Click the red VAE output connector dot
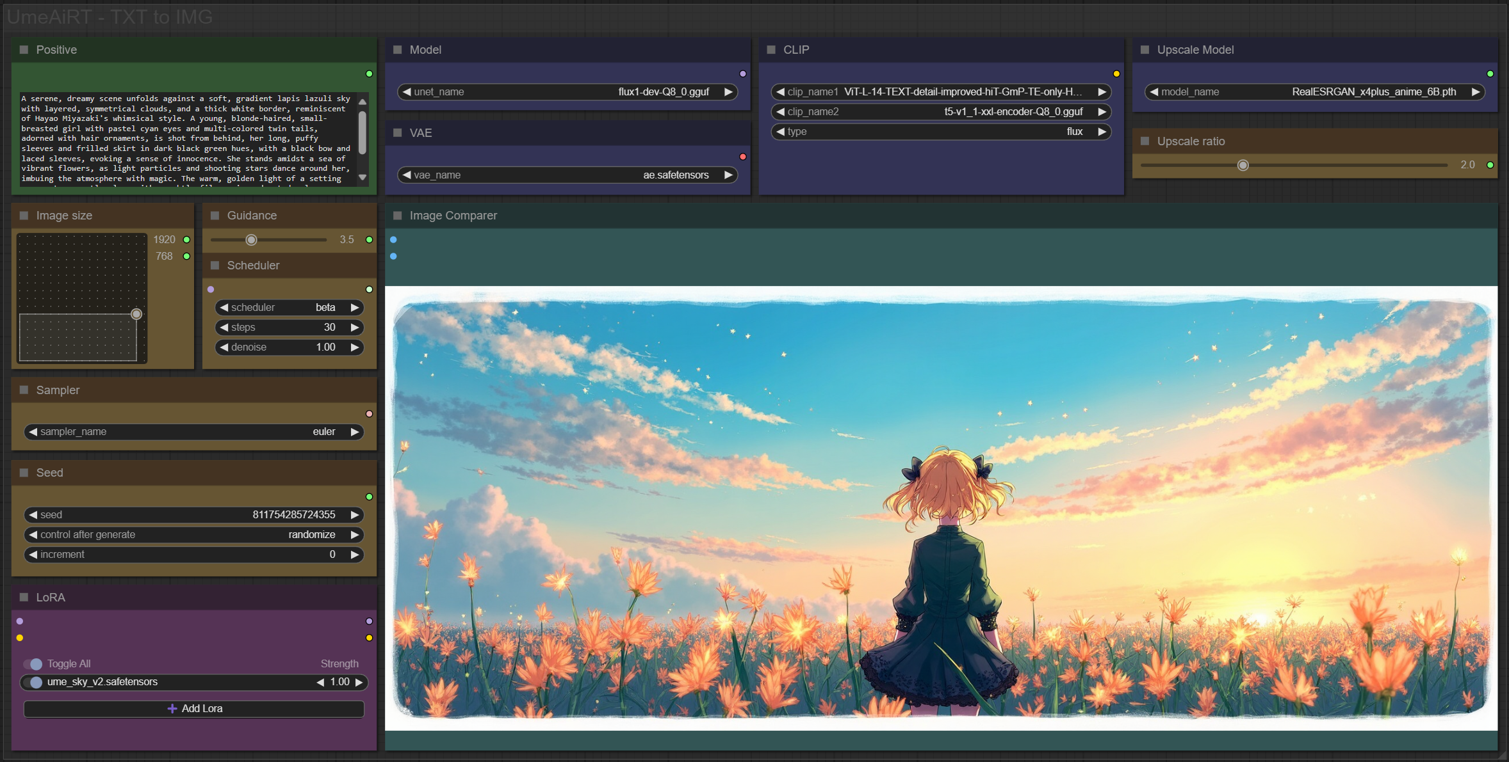Viewport: 1509px width, 762px height. [743, 157]
